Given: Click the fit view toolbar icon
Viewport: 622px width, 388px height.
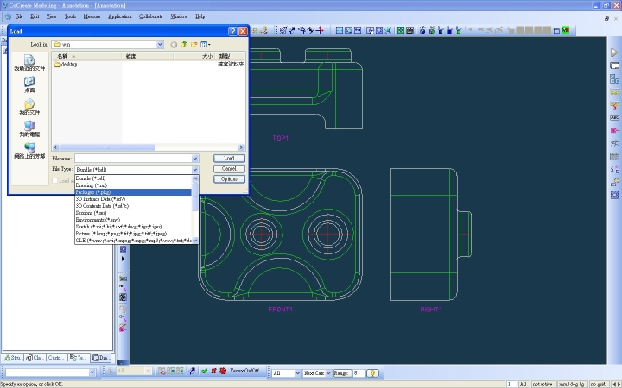Looking at the screenshot, I should click(x=340, y=30).
